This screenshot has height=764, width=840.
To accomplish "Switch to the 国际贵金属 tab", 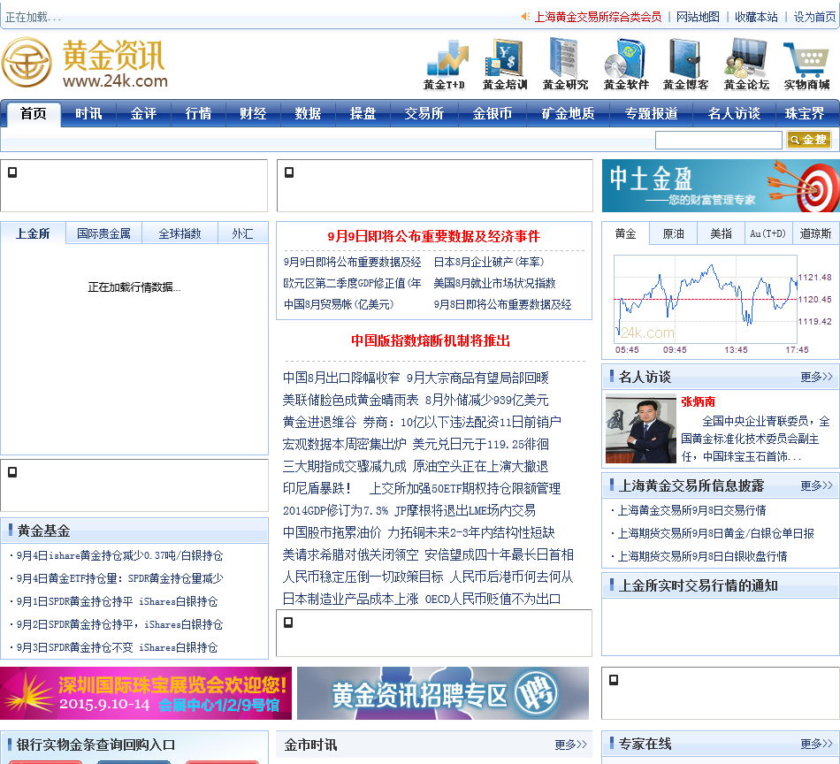I will pos(103,233).
